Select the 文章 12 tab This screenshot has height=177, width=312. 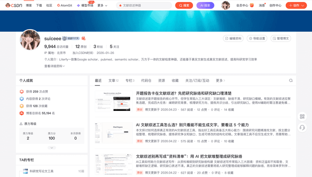[x=114, y=80]
